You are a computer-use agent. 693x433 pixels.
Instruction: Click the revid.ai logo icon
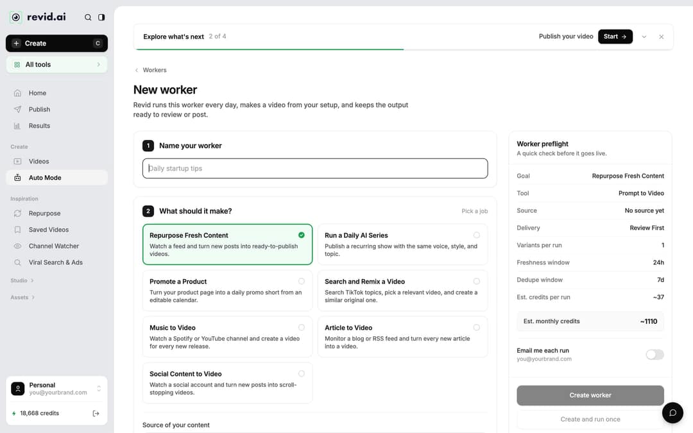[x=16, y=17]
